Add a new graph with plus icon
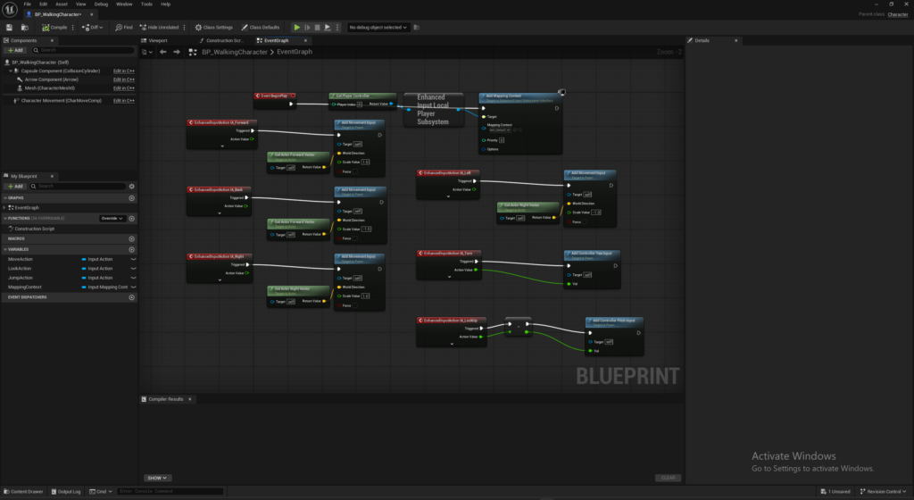The height and width of the screenshot is (500, 914). coord(132,198)
